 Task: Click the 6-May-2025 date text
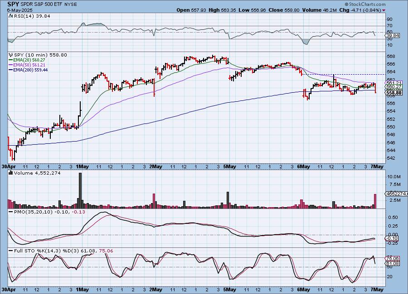point(19,10)
